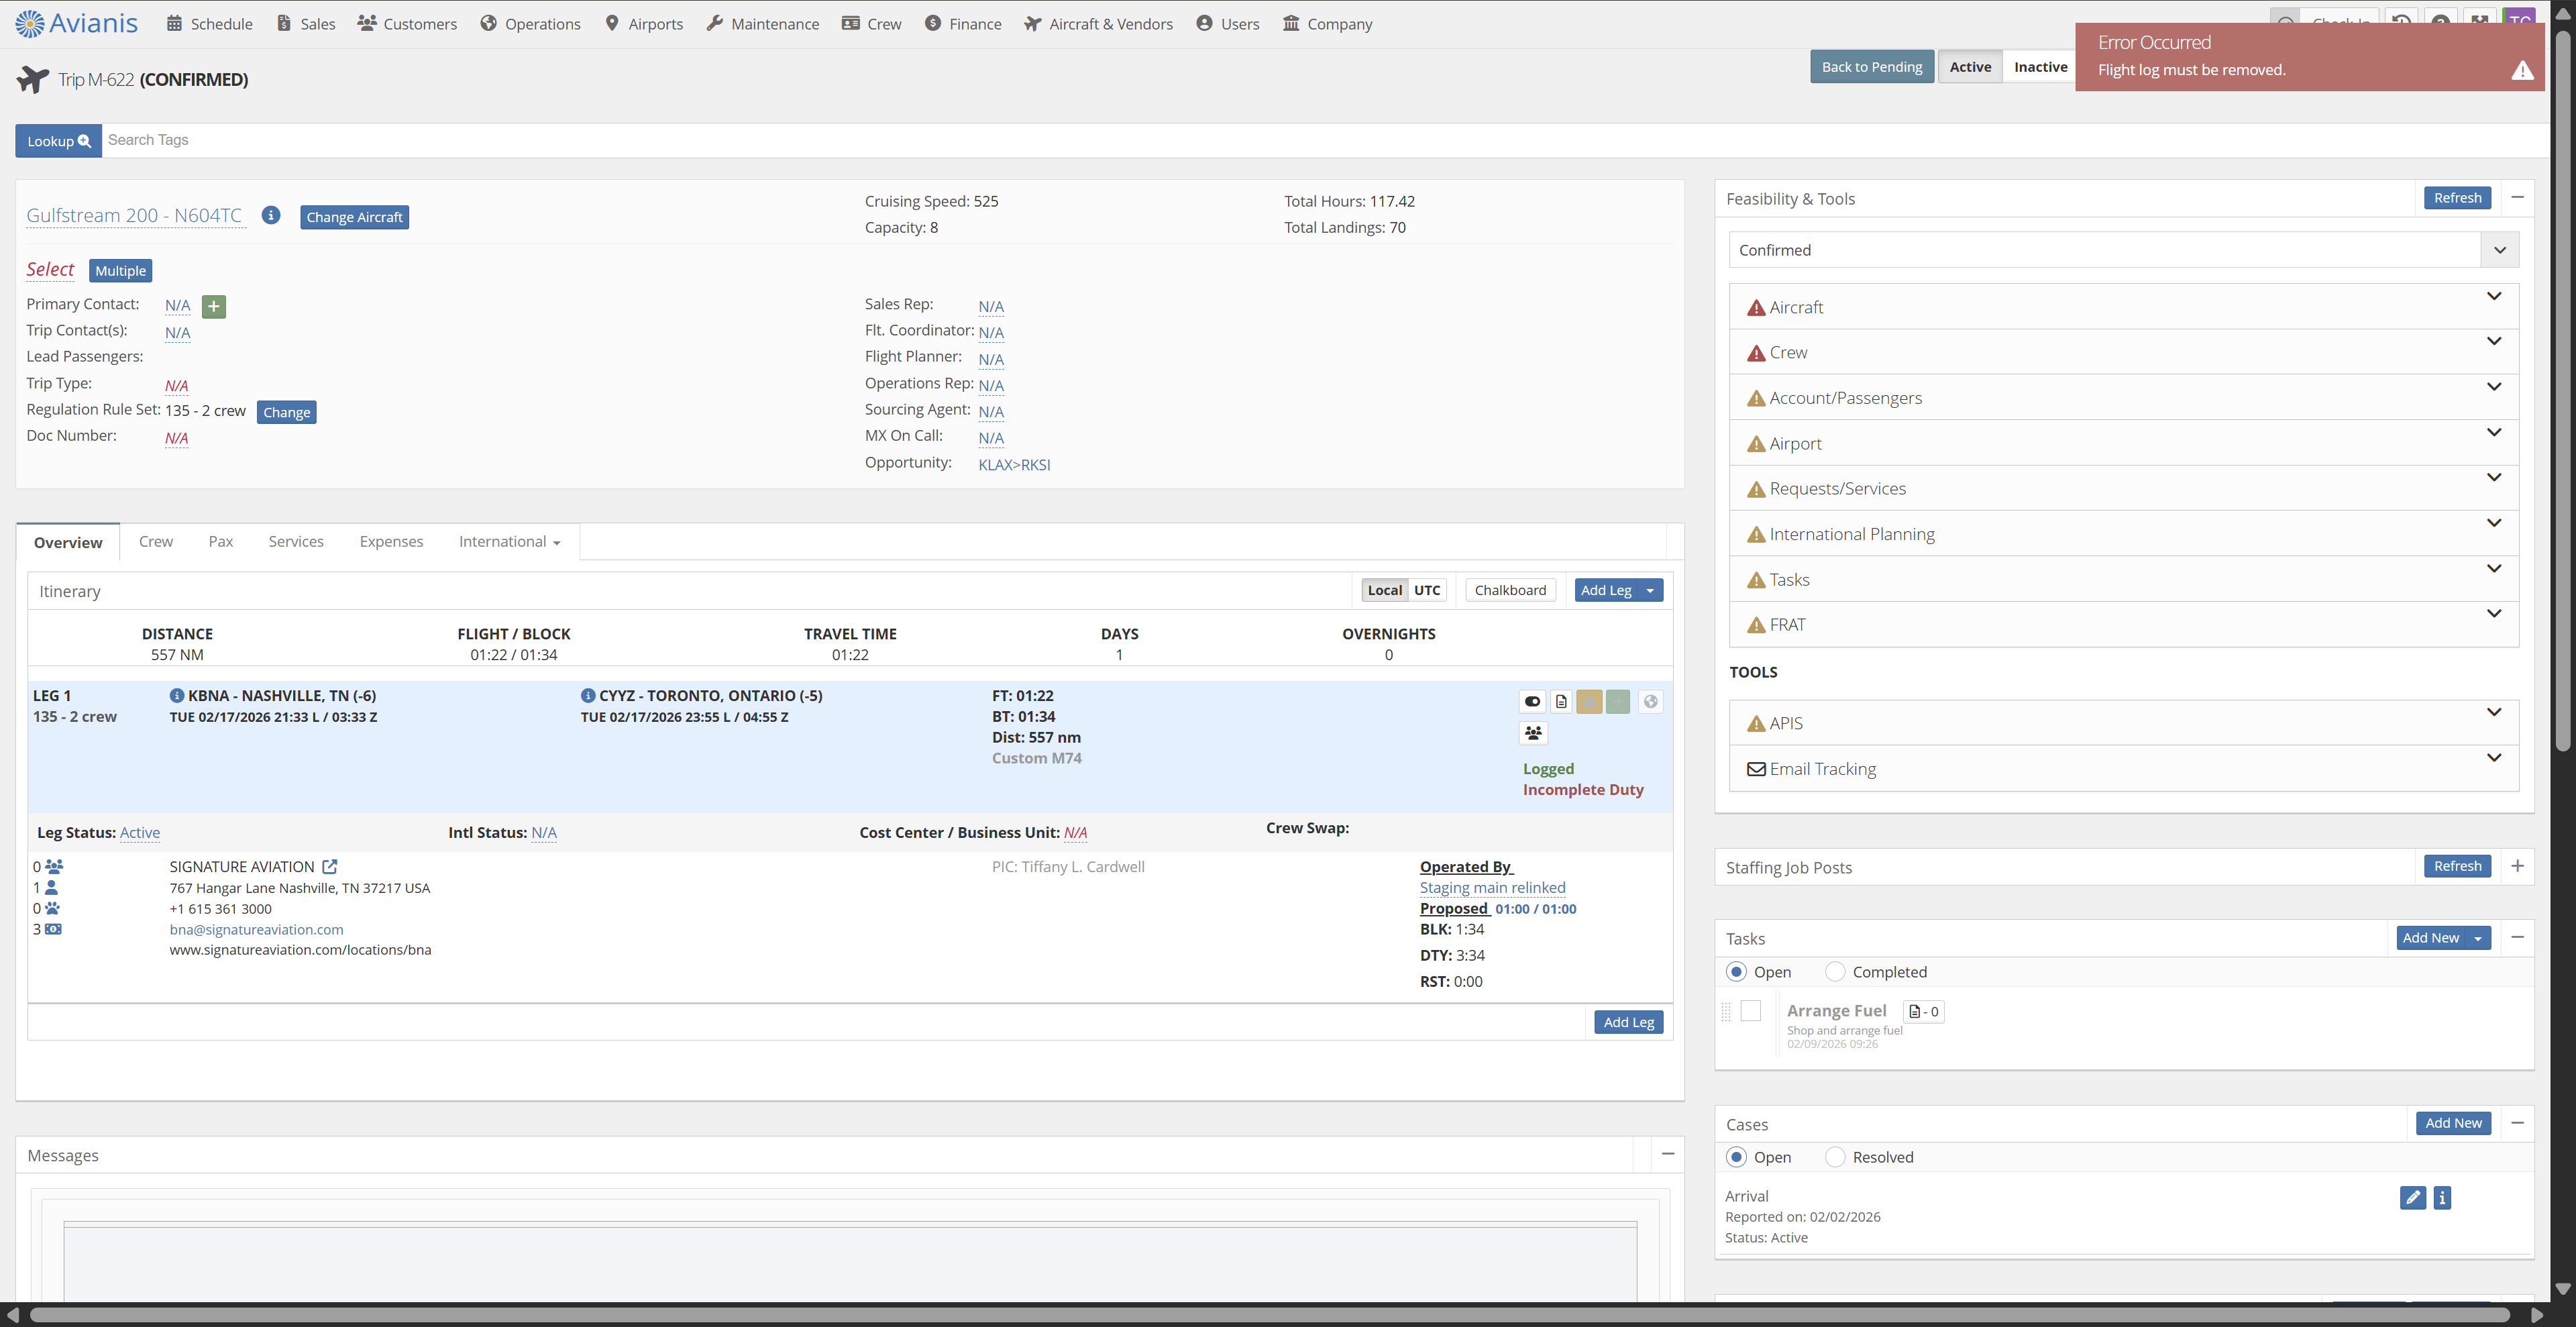
Task: Switch itinerary time display to UTC
Action: (x=1427, y=590)
